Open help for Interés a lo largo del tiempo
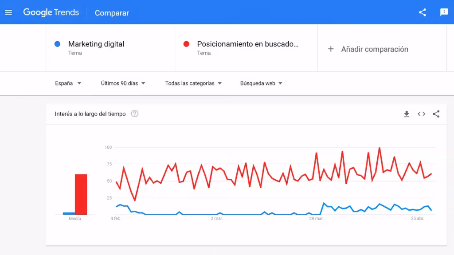The image size is (454, 255). click(x=135, y=114)
